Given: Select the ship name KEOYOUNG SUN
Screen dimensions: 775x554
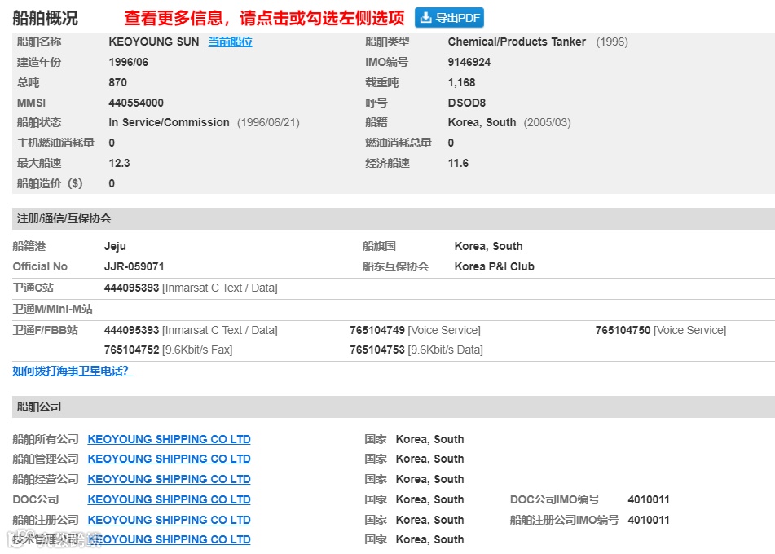Looking at the screenshot, I should click(154, 42).
